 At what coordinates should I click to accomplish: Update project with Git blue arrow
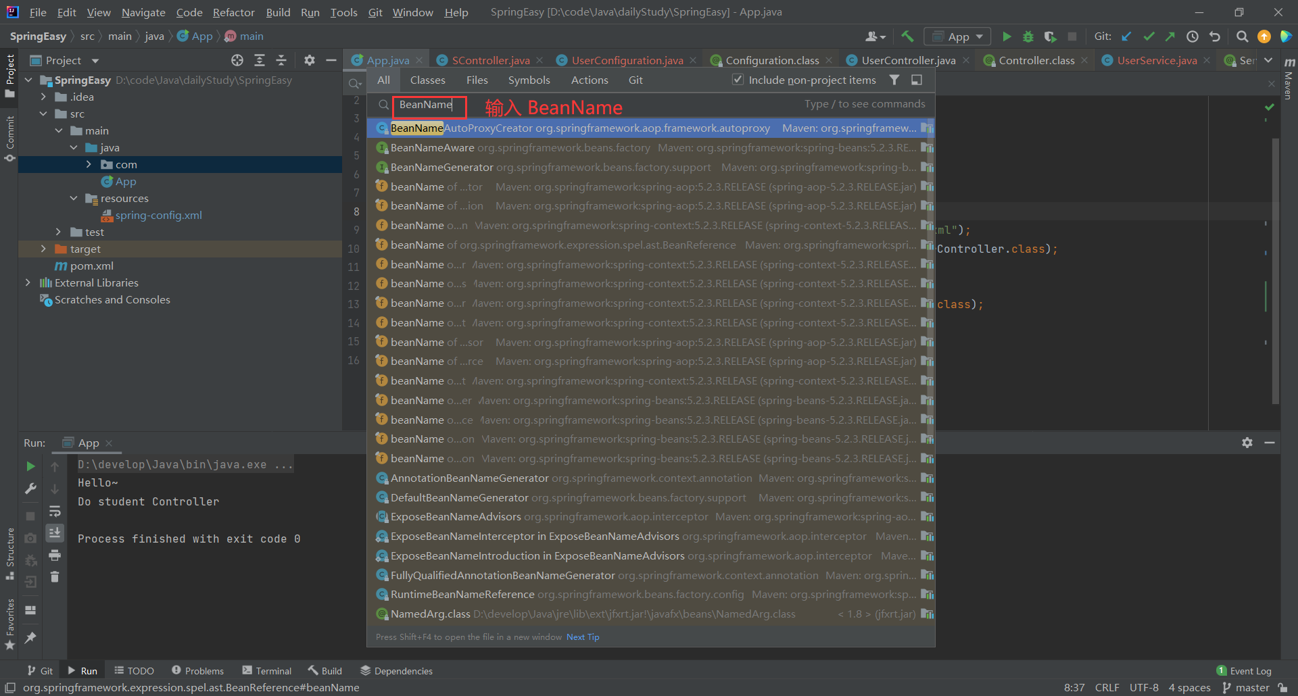tap(1126, 36)
